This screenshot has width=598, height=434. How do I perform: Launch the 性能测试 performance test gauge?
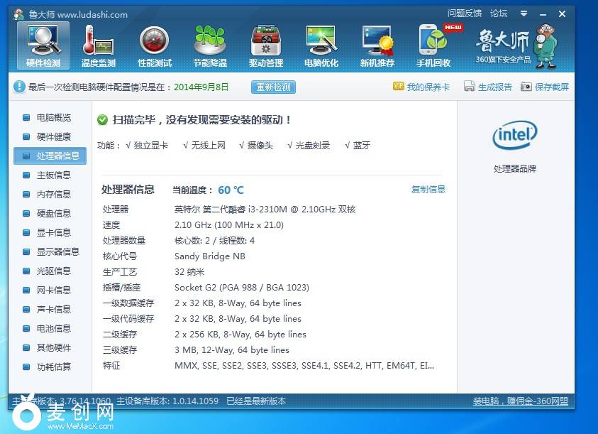pos(154,44)
